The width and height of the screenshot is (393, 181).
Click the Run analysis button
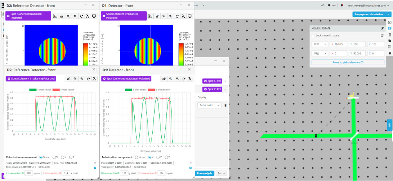tap(204, 173)
